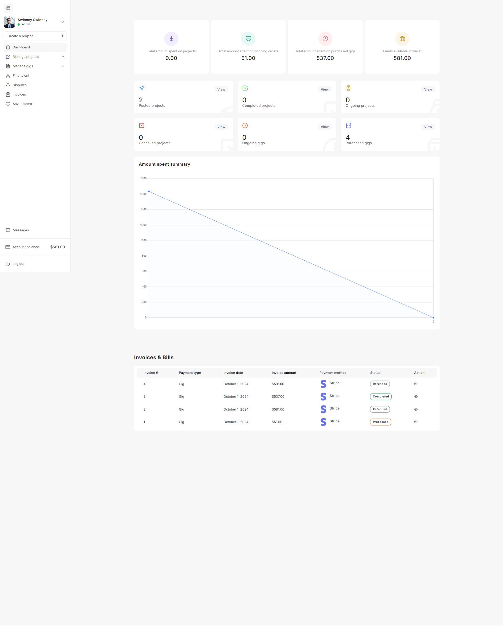Click the red X Cancelled projects icon
The height and width of the screenshot is (626, 503).
(x=141, y=125)
